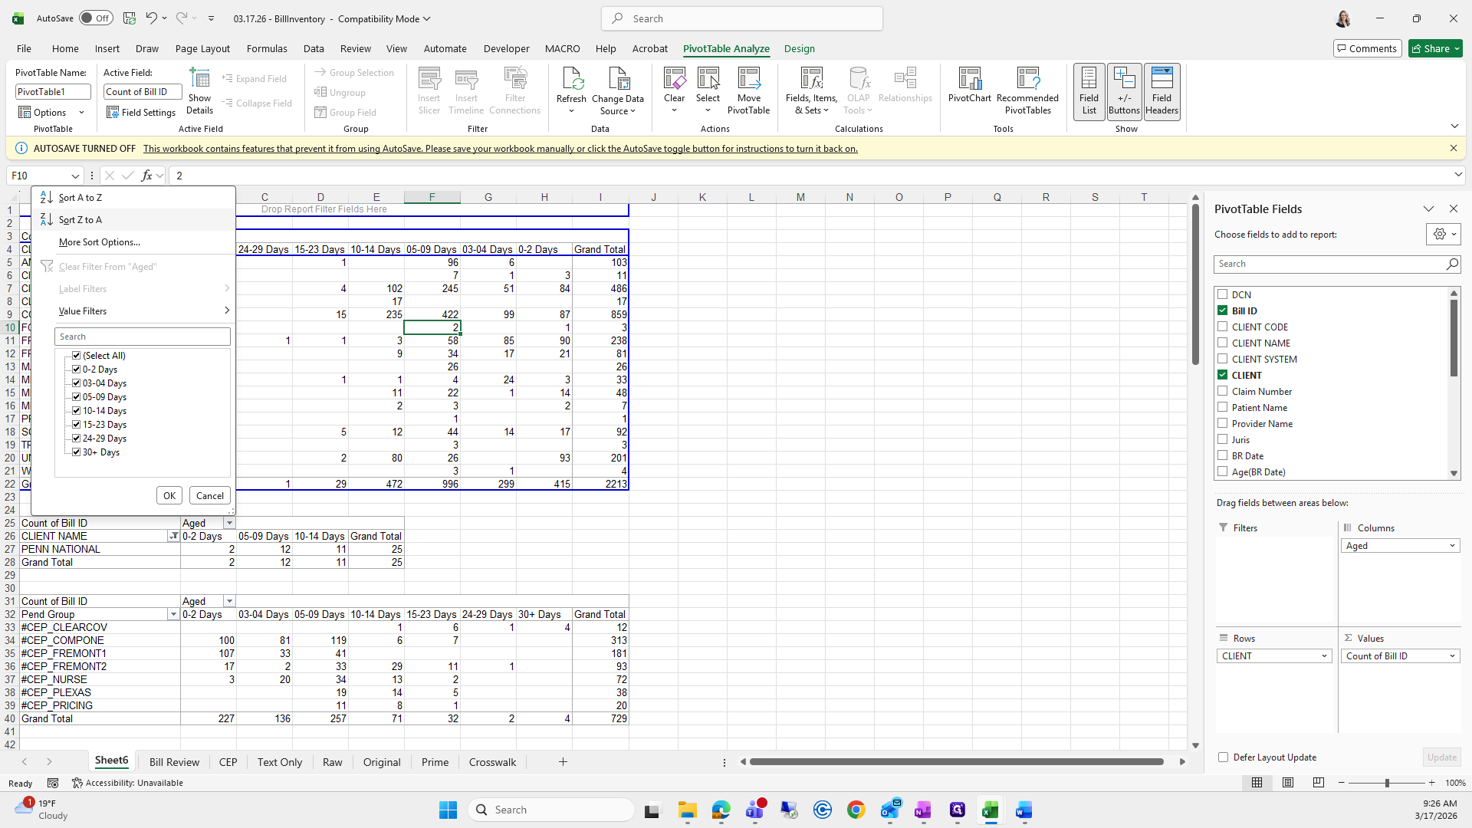Open Field Settings in Active Field group
Viewport: 1472px width, 828px height.
141,113
